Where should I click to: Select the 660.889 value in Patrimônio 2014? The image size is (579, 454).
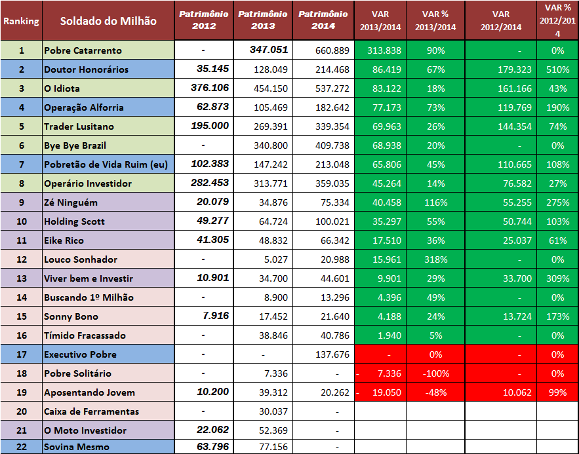click(323, 50)
